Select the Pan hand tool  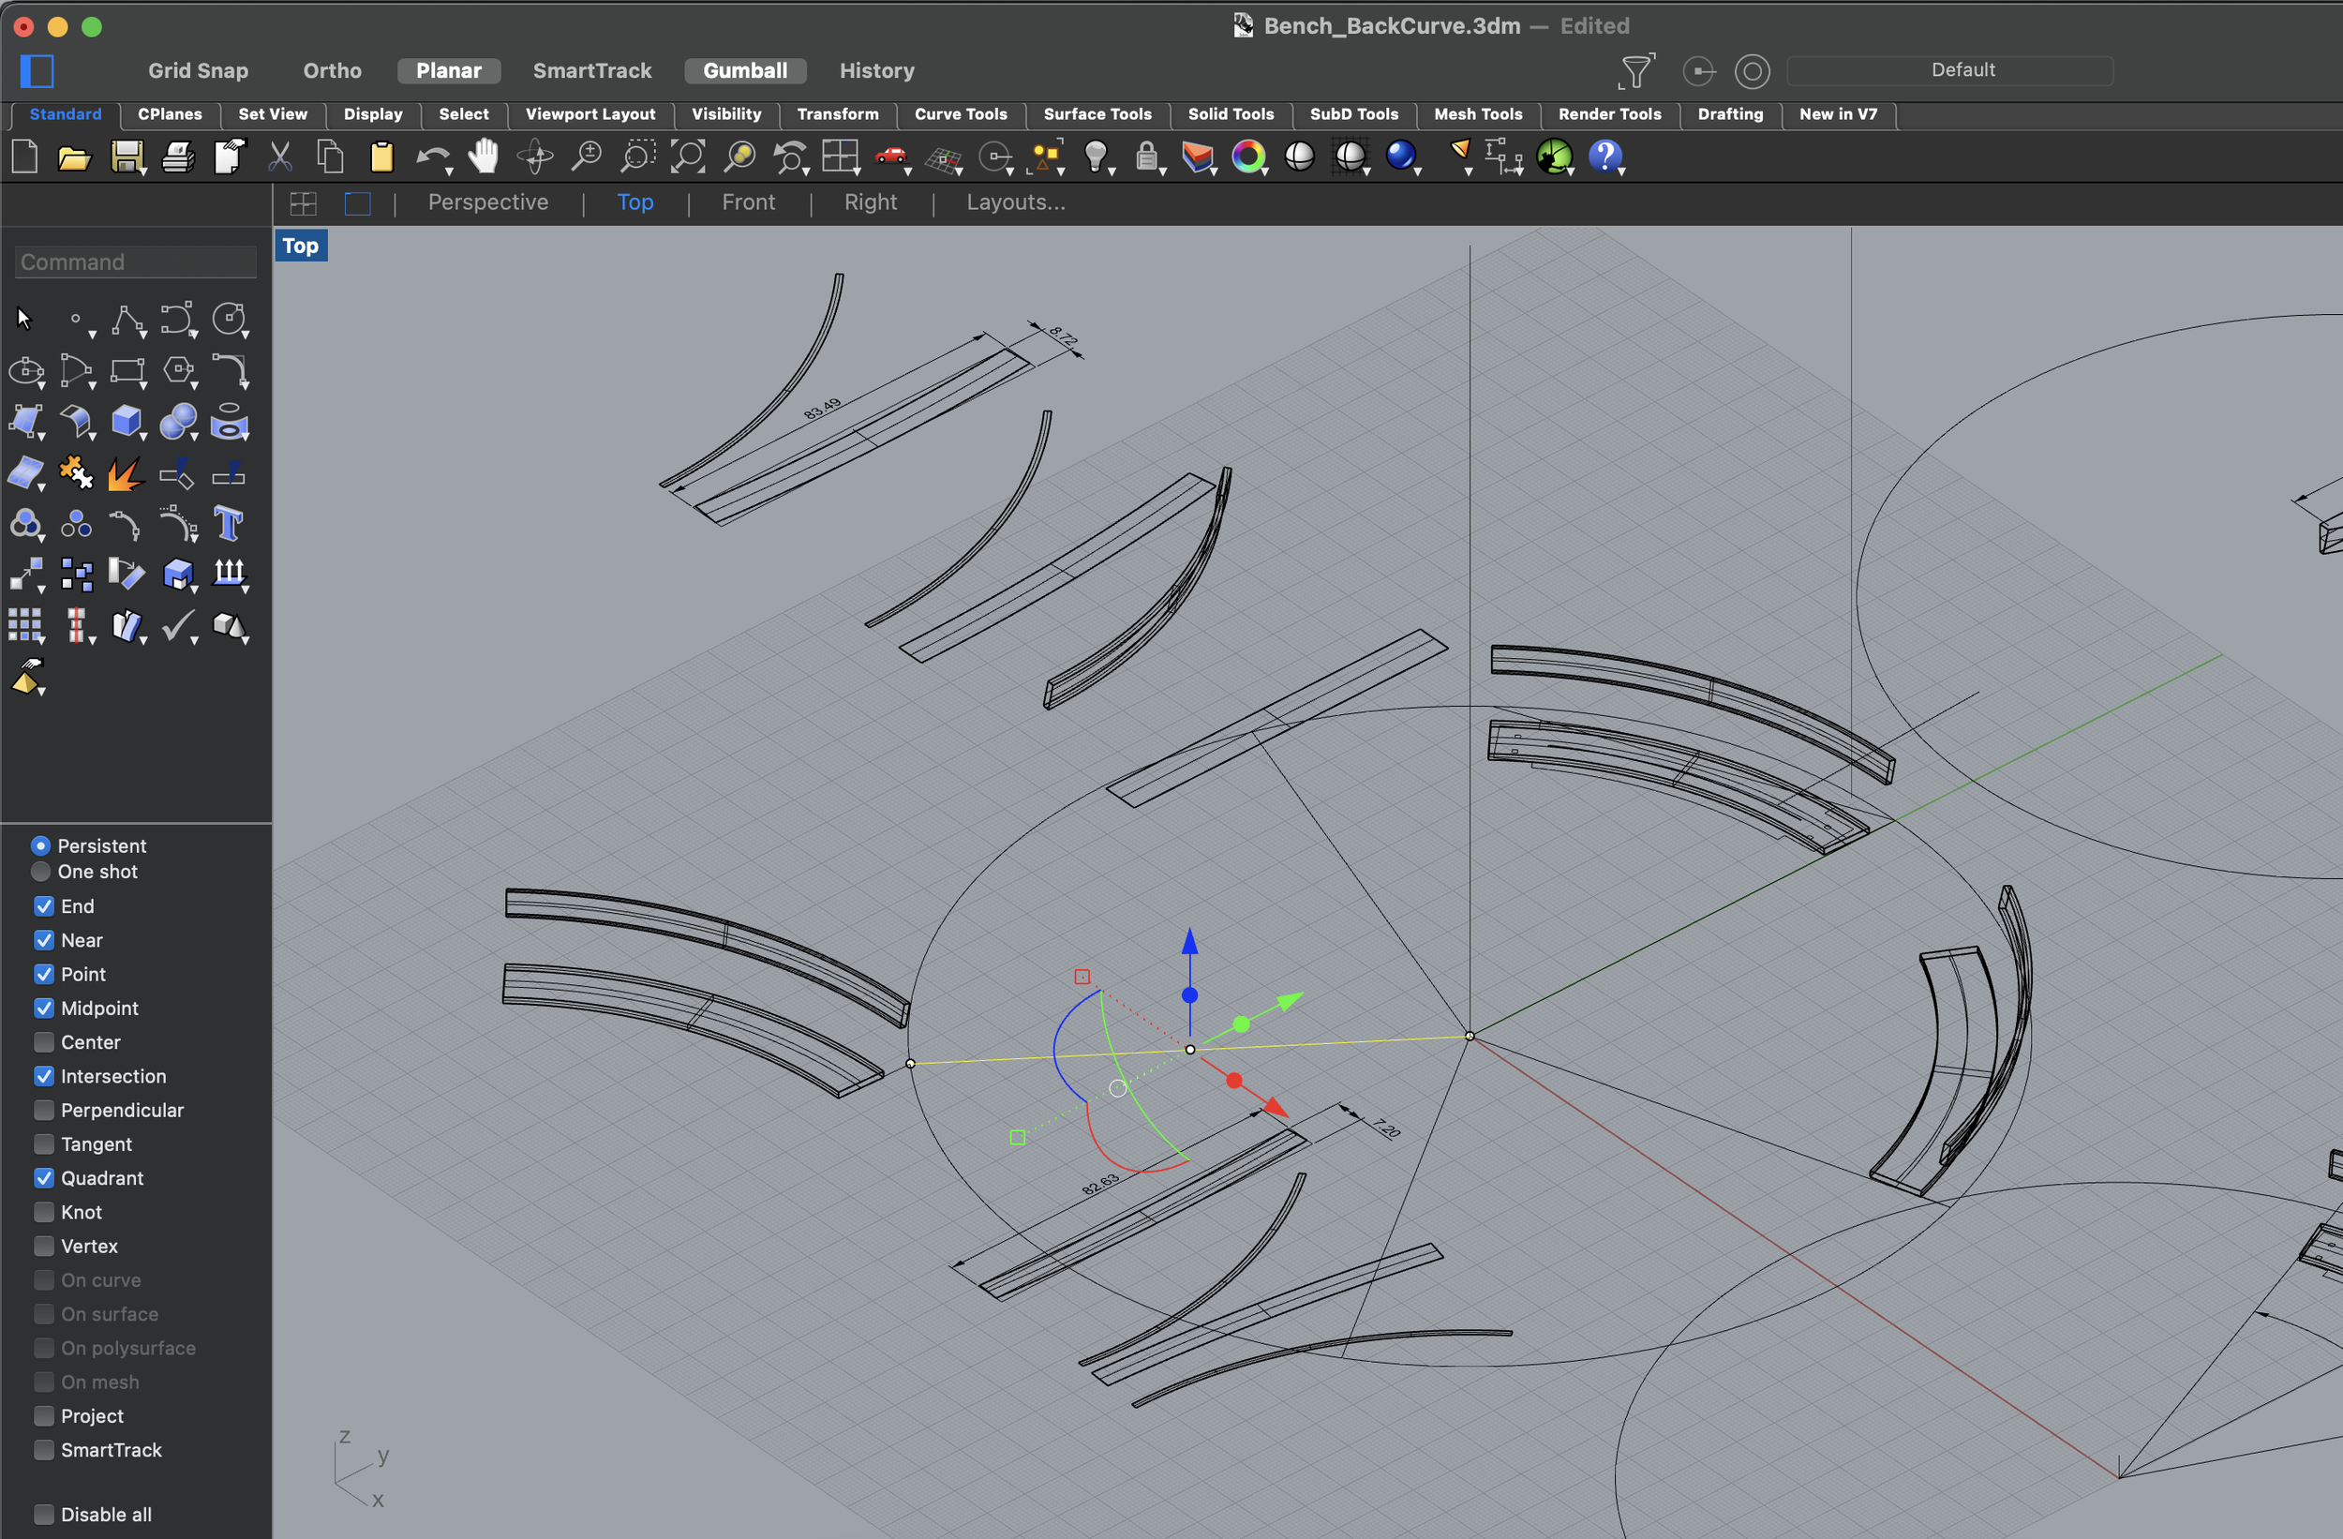point(484,156)
